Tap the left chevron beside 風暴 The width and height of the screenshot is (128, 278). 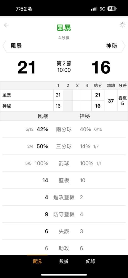[x=4, y=46]
